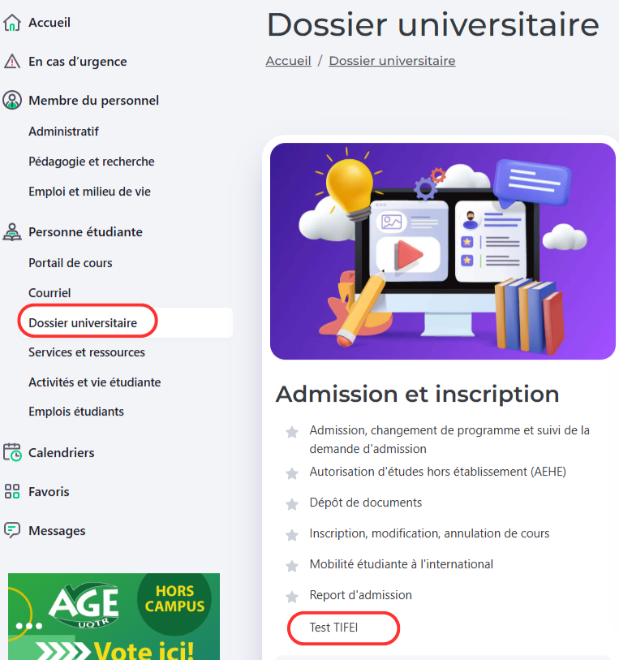Open Report d'admission link
Image resolution: width=619 pixels, height=660 pixels.
click(360, 595)
